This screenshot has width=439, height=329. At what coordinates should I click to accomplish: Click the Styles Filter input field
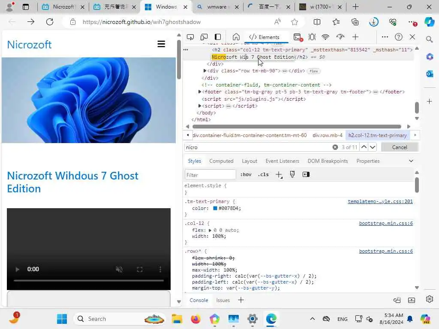pyautogui.click(x=210, y=175)
